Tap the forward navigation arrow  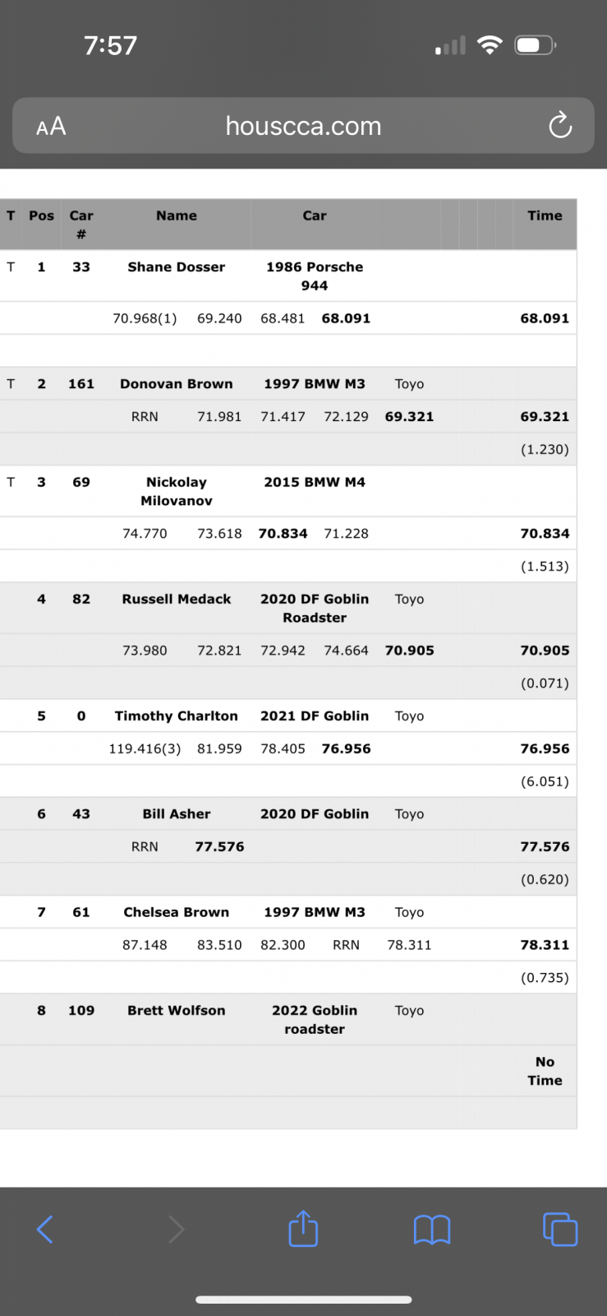[x=176, y=1230]
